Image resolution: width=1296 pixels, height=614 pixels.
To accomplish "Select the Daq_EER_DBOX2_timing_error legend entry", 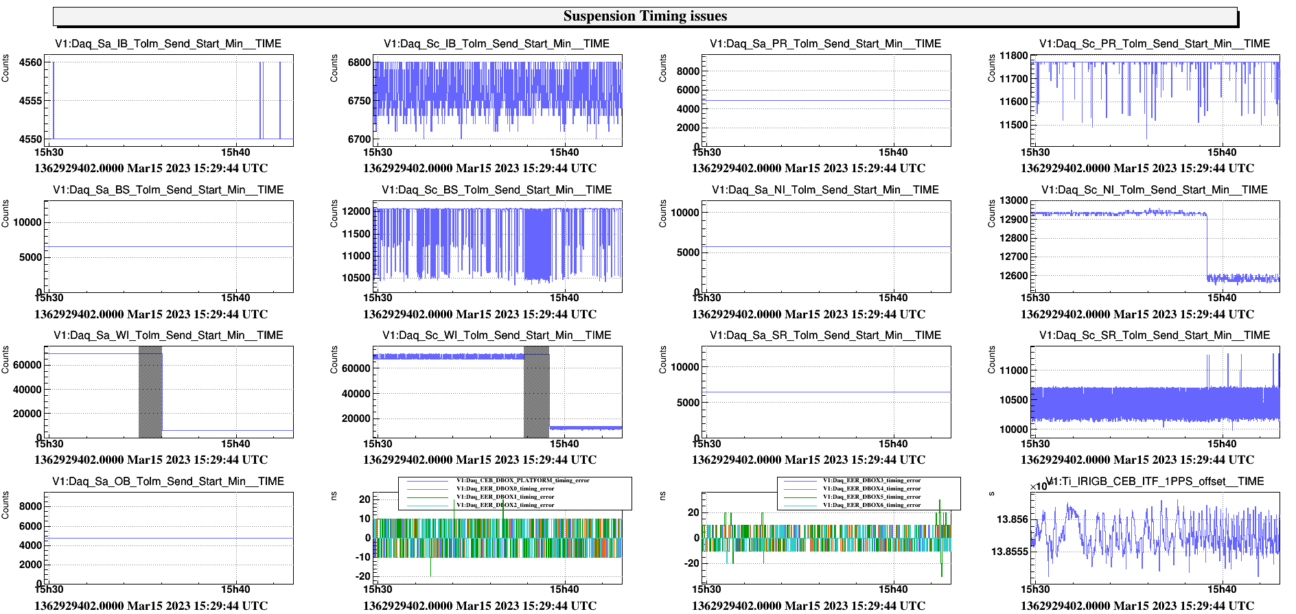I will click(505, 505).
